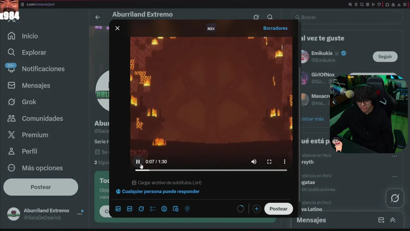Pause the video preview
Viewport: 410px width, 231px height.
tap(138, 162)
